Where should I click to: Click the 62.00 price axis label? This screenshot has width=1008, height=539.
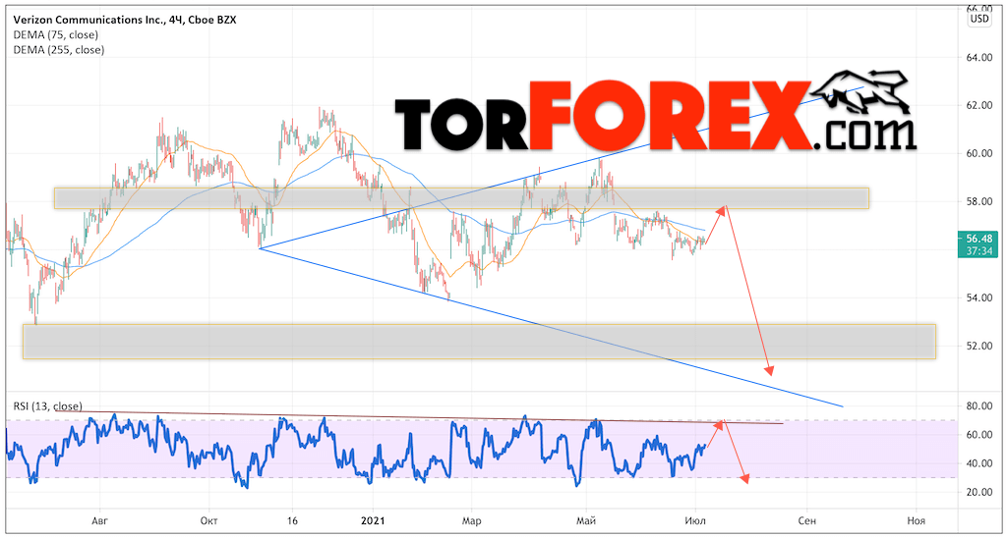[978, 105]
